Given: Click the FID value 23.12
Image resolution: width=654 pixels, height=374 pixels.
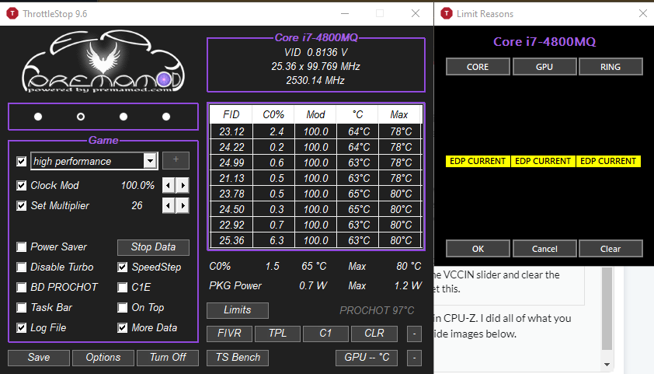Looking at the screenshot, I should click(232, 131).
